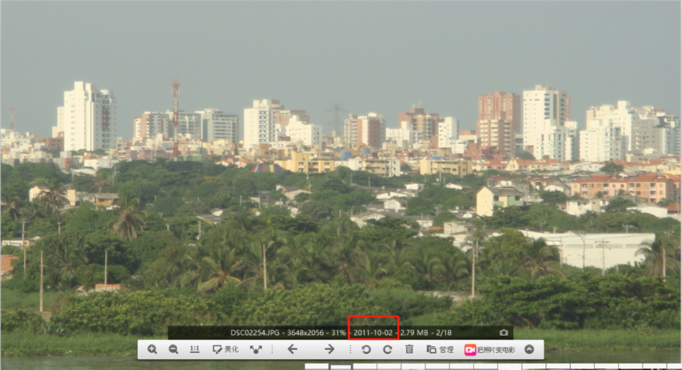Delete the photo with the trash icon
Screen dimensions: 682x370
[409, 349]
